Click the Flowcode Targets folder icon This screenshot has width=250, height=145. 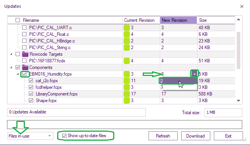click(x=25, y=54)
